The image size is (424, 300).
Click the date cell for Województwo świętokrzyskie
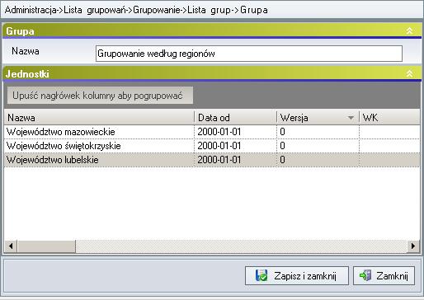pos(235,146)
